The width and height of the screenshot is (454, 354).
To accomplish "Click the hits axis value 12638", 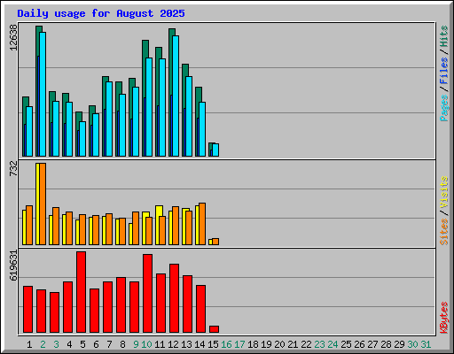I will pos(13,37).
